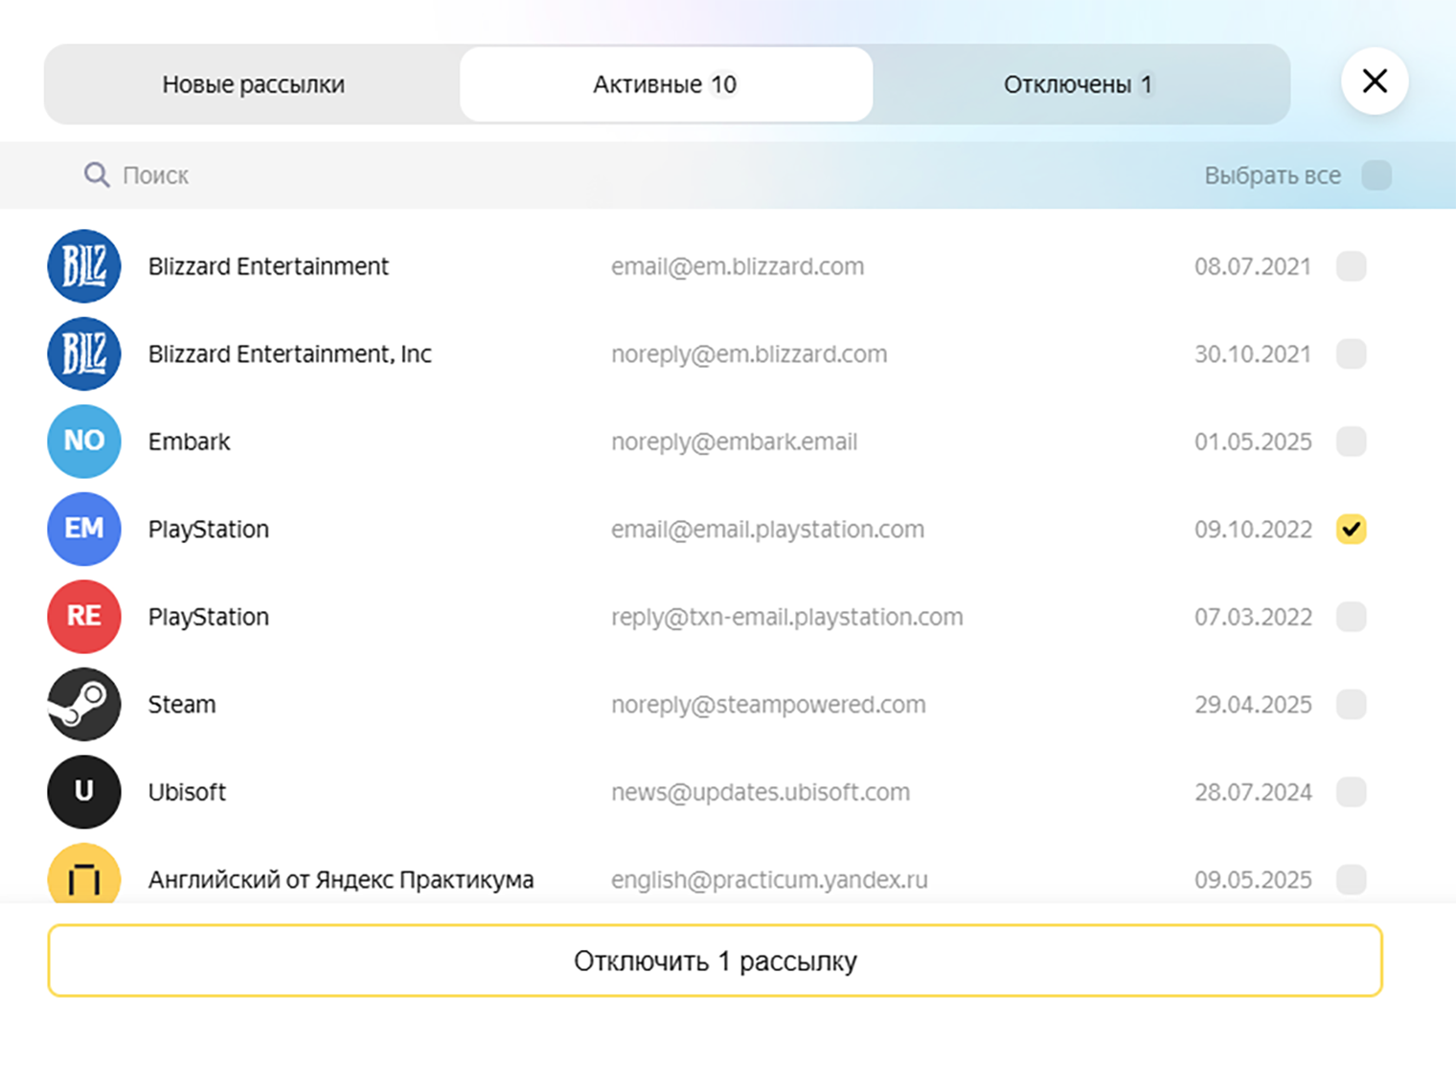Click the NO avatar next to Embark
Image resolution: width=1456 pixels, height=1065 pixels.
[x=84, y=442]
